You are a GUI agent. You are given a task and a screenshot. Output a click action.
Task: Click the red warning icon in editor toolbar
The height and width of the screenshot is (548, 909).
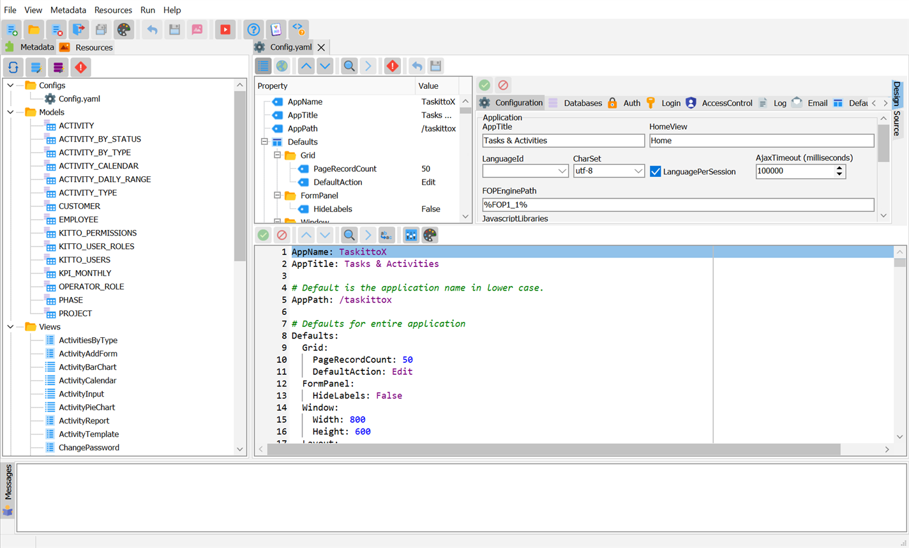(x=393, y=66)
